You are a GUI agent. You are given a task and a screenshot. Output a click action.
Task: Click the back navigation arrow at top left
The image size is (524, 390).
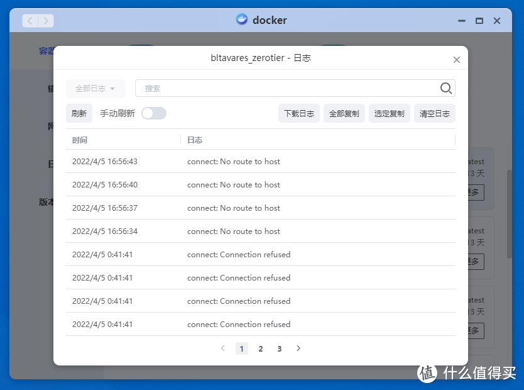30,20
